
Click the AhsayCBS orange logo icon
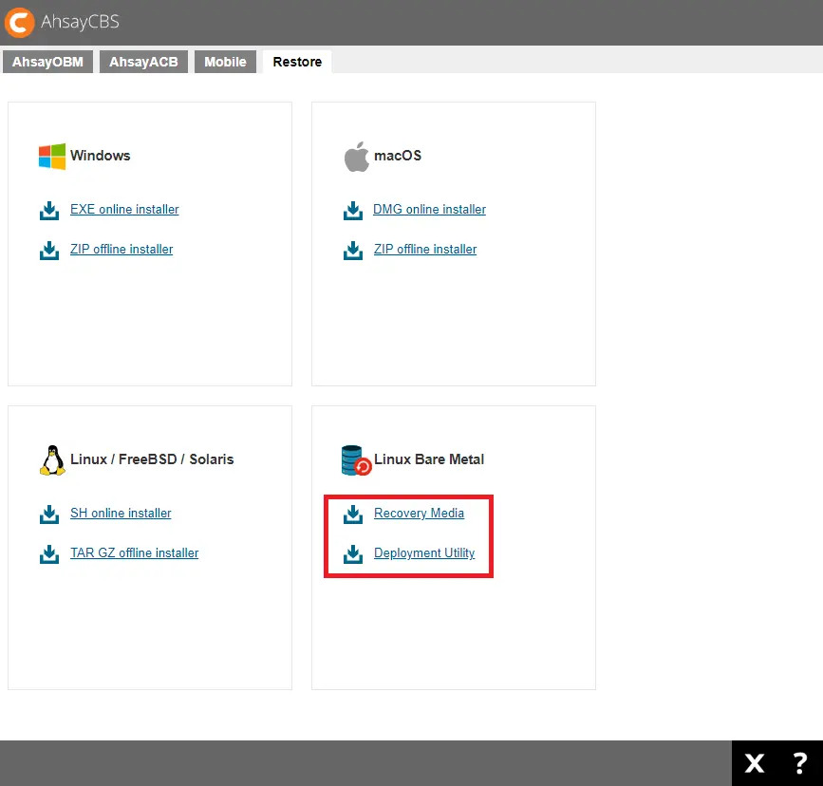point(20,21)
